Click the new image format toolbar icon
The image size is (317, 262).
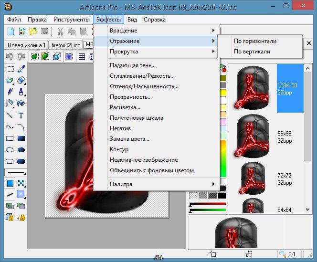coord(22,31)
